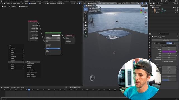
Task: Expand the Camera item in outliner
Action: 153,9
